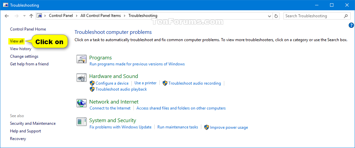The image size is (355, 148).
Task: Click shield icon beside Improve power usage
Action: click(x=207, y=127)
